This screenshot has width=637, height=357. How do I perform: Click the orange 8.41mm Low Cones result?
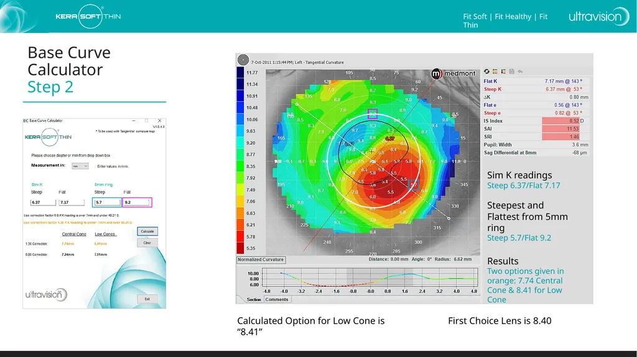click(100, 244)
